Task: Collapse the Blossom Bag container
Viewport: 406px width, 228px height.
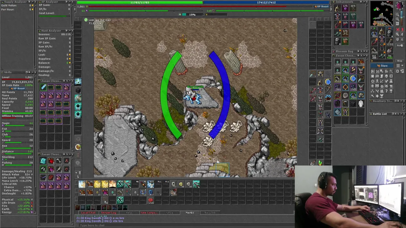Action: [x=364, y=51]
